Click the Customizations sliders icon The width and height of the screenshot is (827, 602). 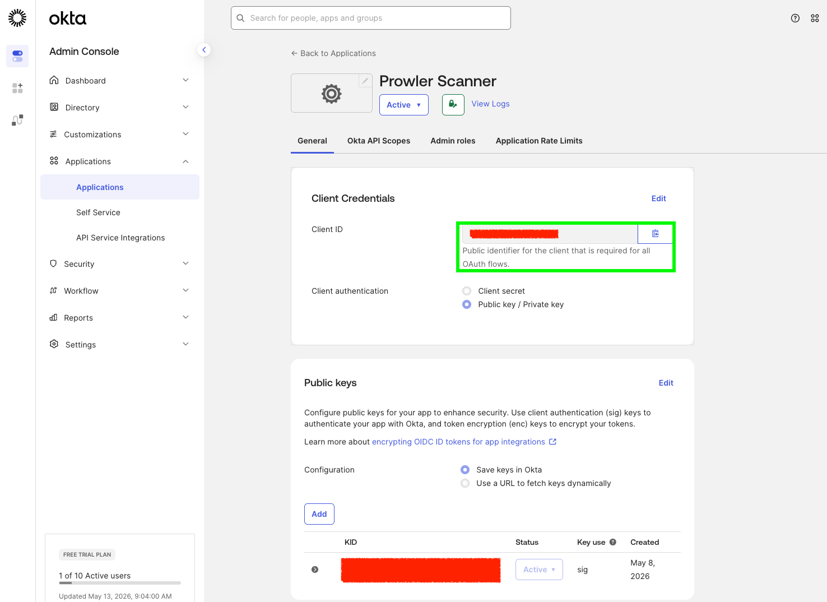(x=53, y=134)
